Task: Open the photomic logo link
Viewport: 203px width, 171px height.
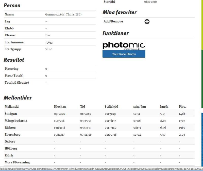Action: [124, 46]
